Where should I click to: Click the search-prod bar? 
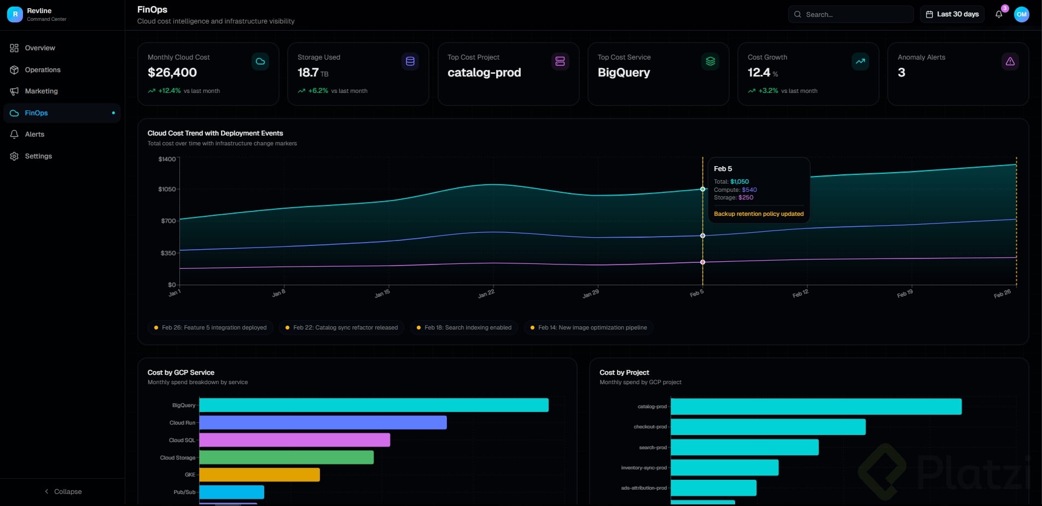click(x=745, y=448)
